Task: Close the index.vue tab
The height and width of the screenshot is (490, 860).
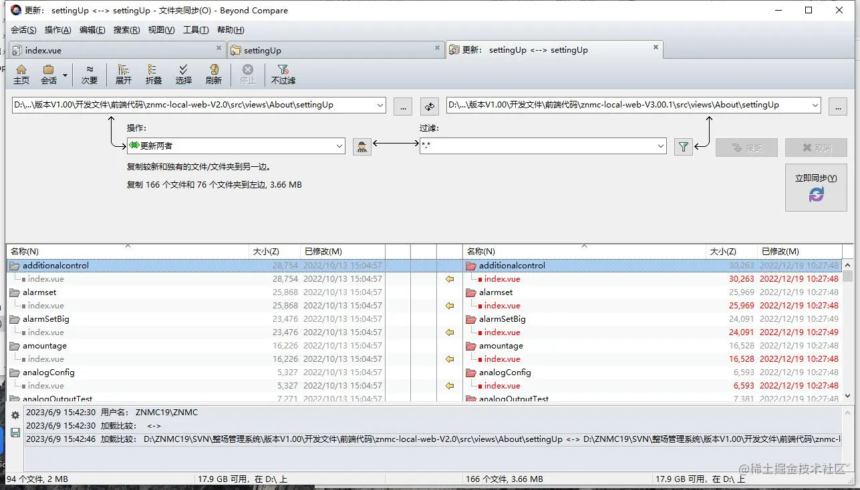Action: [219, 47]
